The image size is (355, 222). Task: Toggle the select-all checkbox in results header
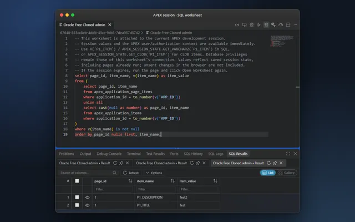[x=77, y=181]
